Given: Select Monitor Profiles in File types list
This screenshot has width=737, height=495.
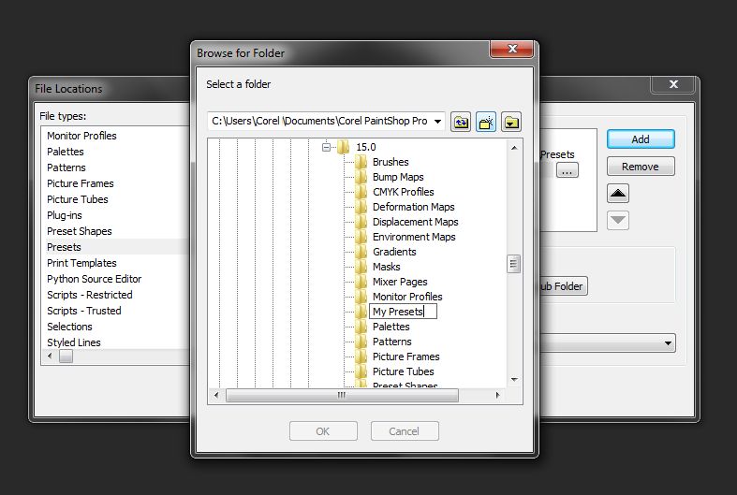Looking at the screenshot, I should (81, 136).
